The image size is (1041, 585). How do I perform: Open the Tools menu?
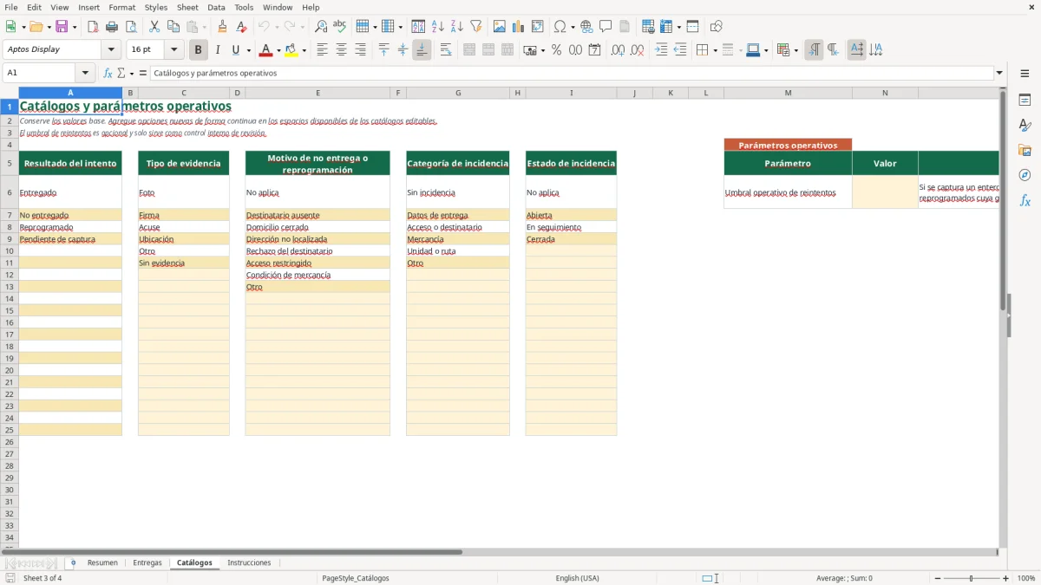[x=244, y=7]
